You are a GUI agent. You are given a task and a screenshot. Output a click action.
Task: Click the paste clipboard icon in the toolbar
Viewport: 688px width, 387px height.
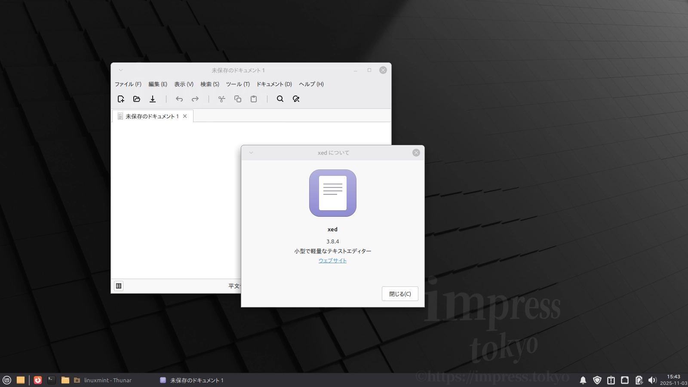point(254,99)
